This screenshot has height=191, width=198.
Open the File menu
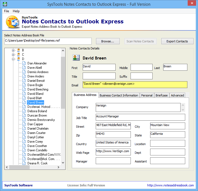click(x=7, y=11)
